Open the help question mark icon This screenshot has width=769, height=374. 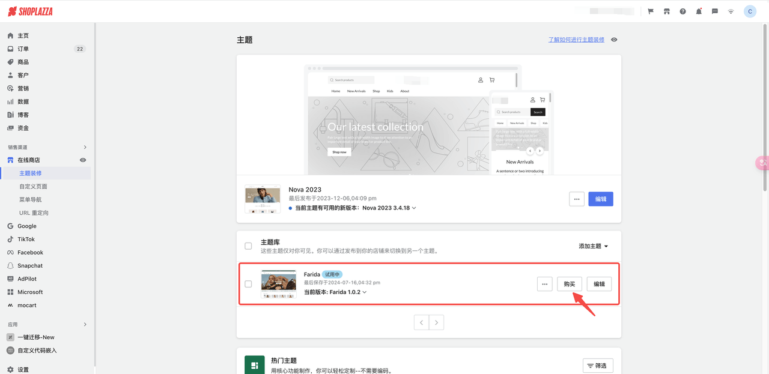[682, 11]
